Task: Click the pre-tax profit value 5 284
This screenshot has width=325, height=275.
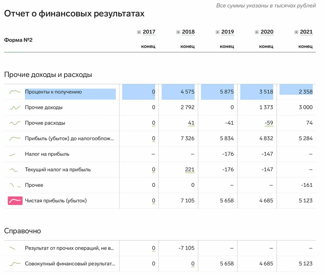Action: [x=306, y=138]
